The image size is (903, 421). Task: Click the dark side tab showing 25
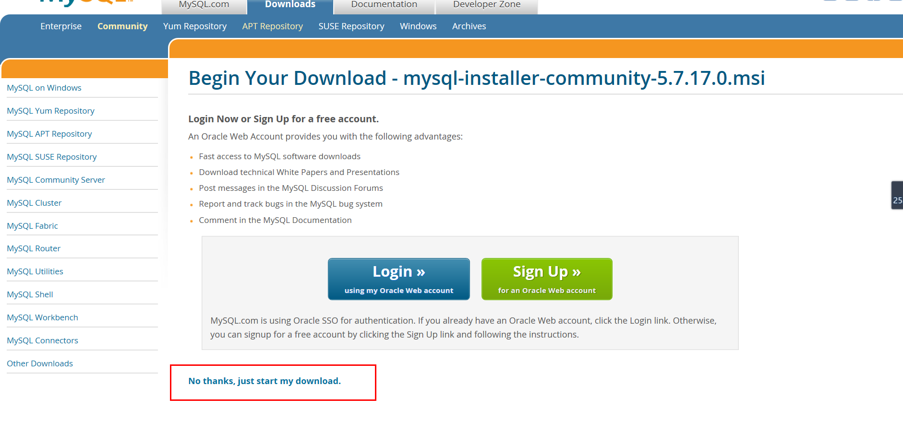pos(897,195)
